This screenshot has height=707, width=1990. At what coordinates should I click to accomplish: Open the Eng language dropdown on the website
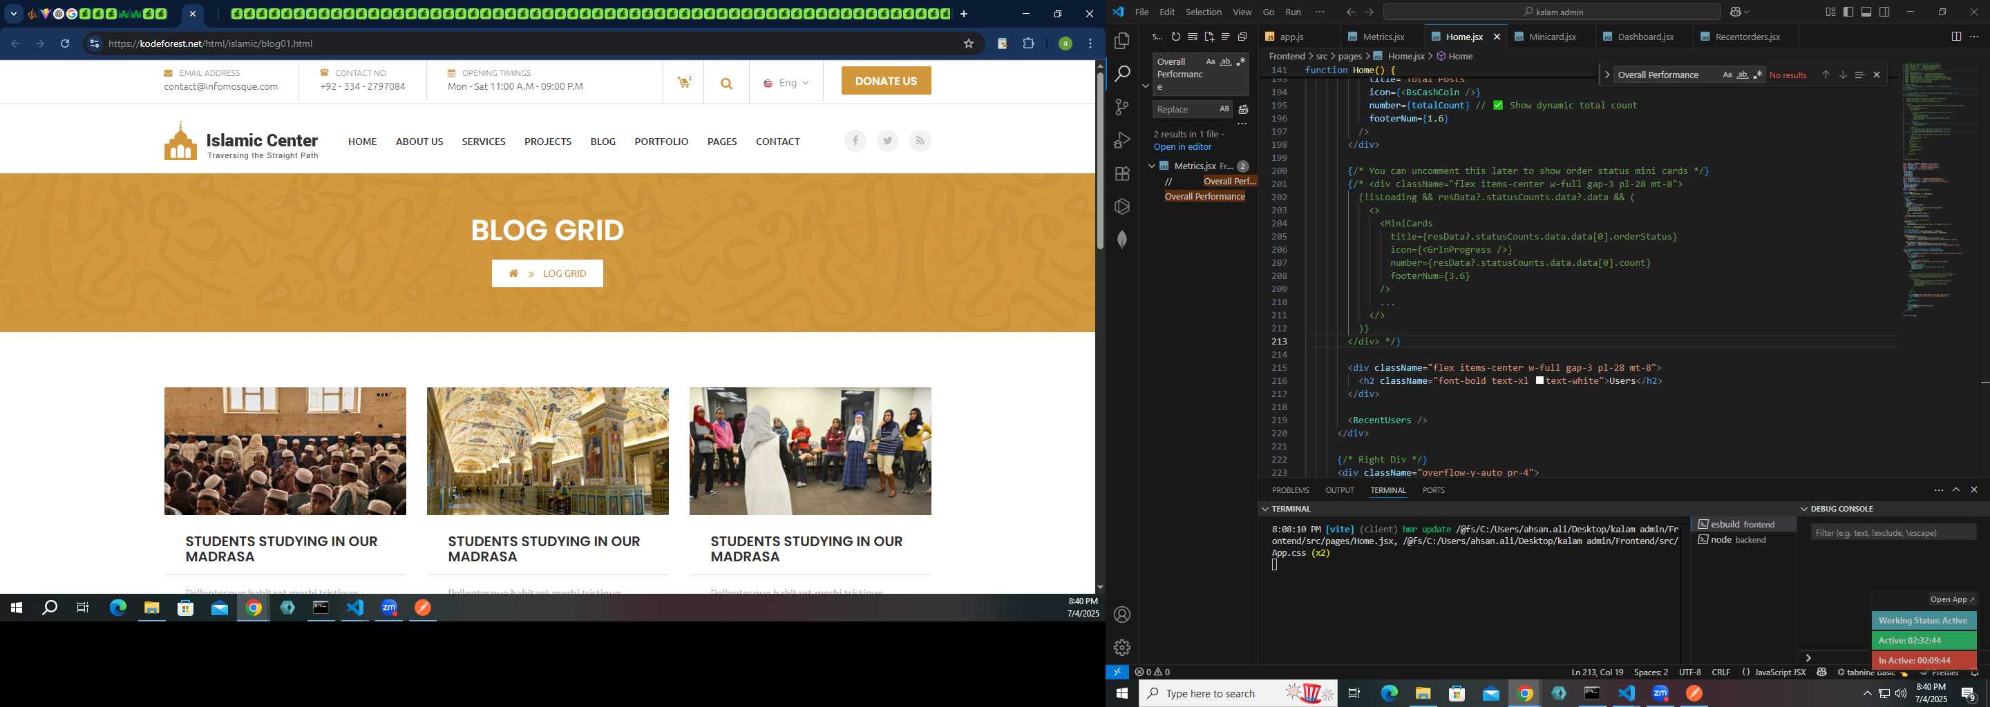point(786,83)
